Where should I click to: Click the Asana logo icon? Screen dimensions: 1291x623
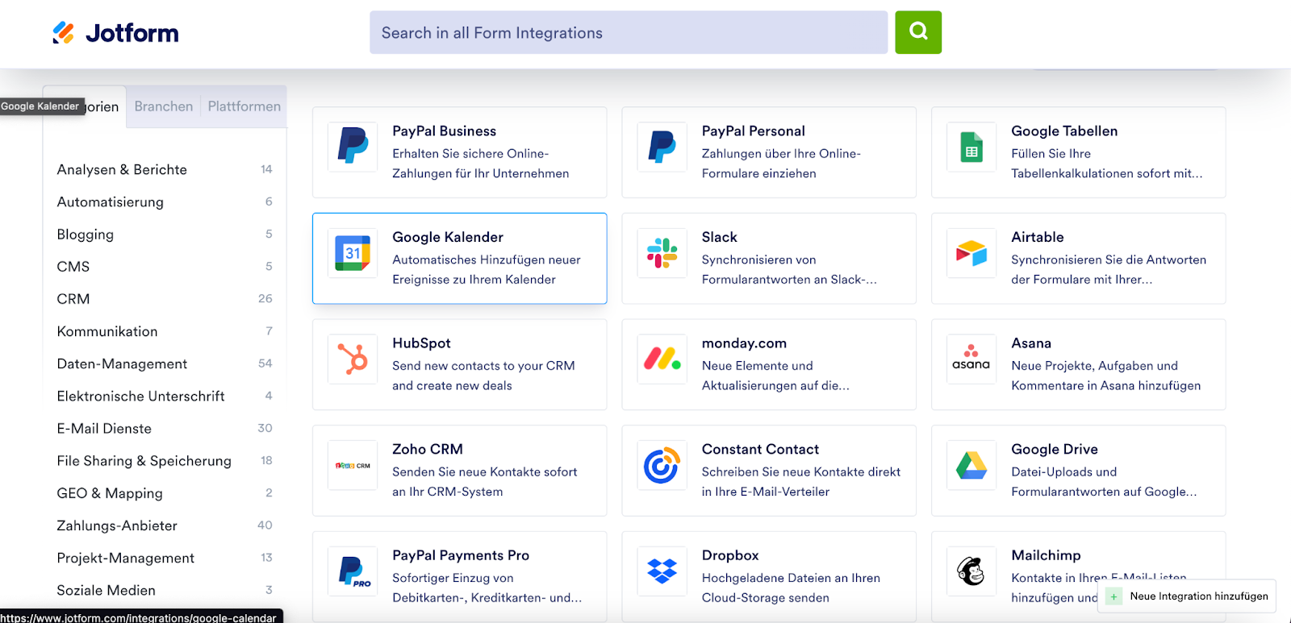tap(971, 359)
